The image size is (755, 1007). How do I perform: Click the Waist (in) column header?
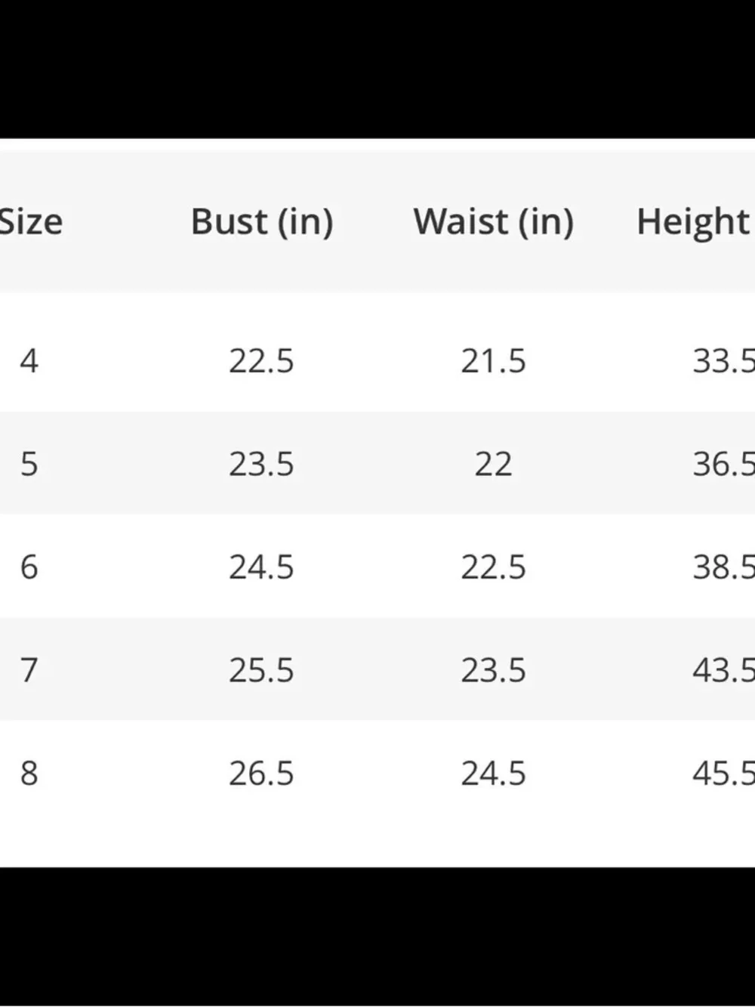(x=494, y=222)
